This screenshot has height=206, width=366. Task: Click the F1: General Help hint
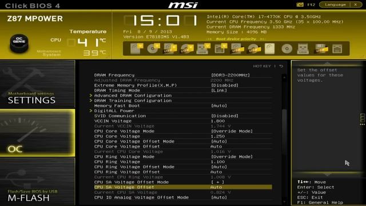(x=320, y=203)
